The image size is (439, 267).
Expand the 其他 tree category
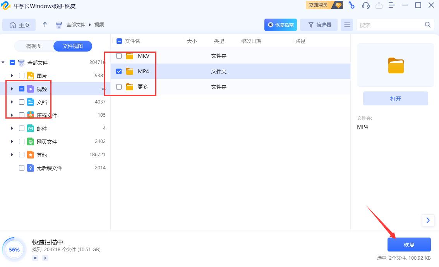coord(12,155)
